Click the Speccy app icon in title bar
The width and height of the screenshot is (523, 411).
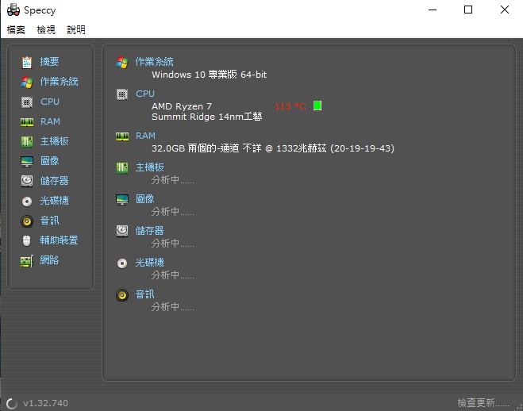[x=13, y=10]
